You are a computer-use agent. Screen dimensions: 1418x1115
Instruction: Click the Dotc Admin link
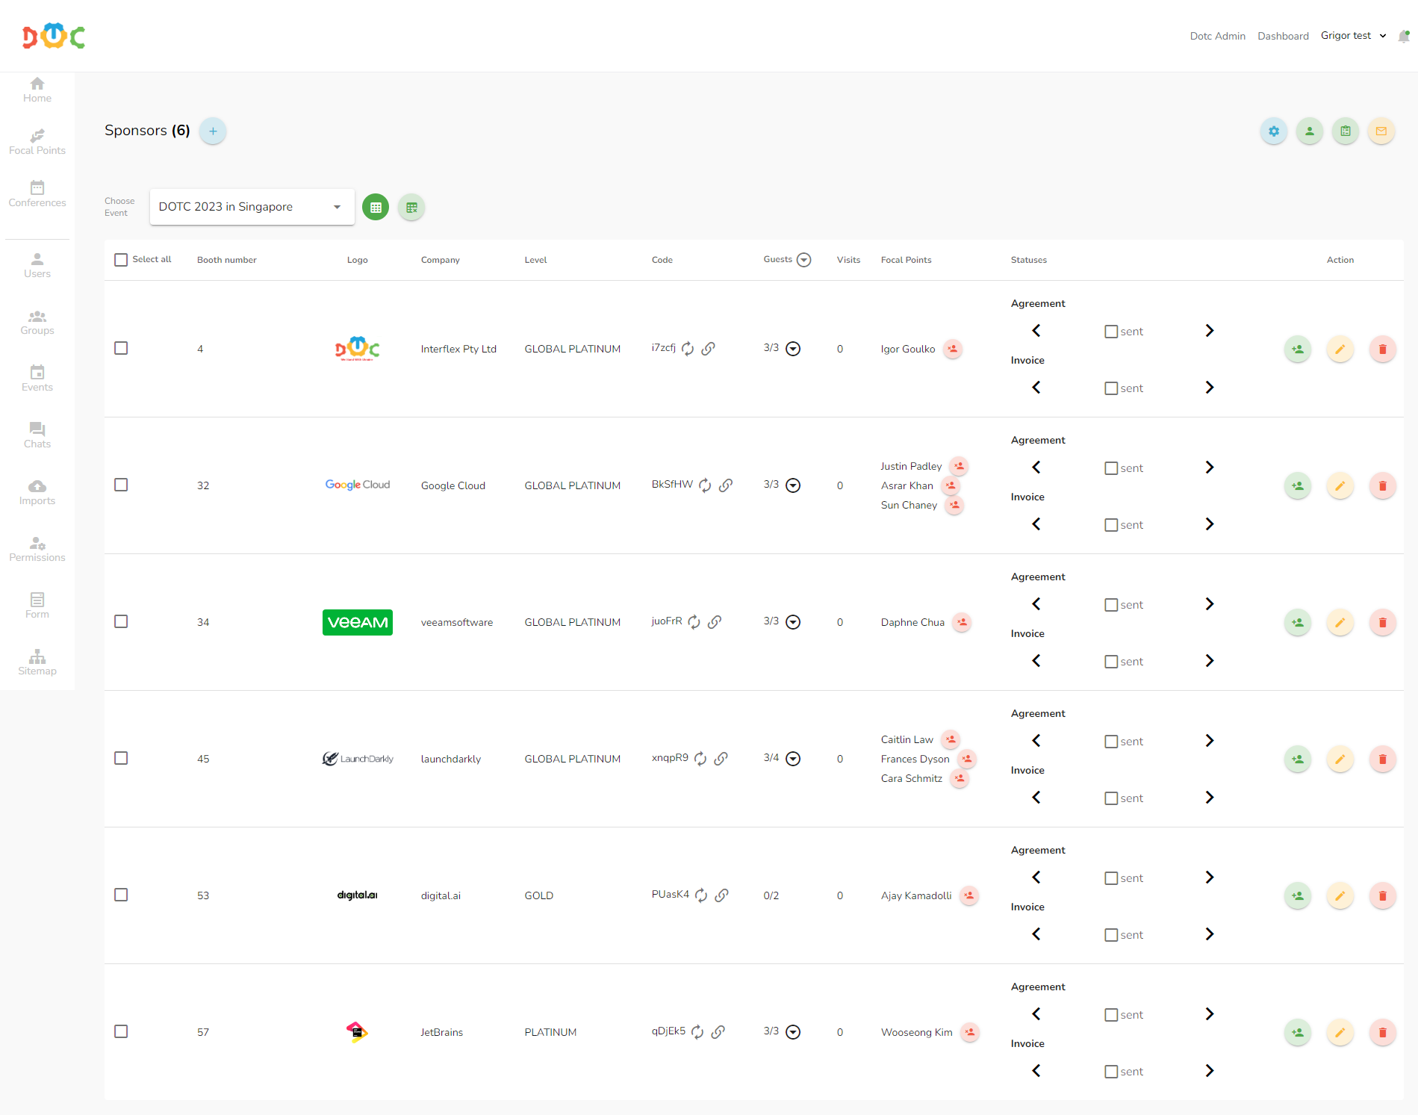[1217, 36]
